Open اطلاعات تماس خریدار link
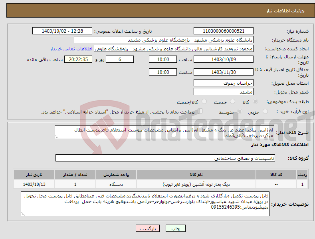The height and width of the screenshot is (239, 315). coord(71,49)
